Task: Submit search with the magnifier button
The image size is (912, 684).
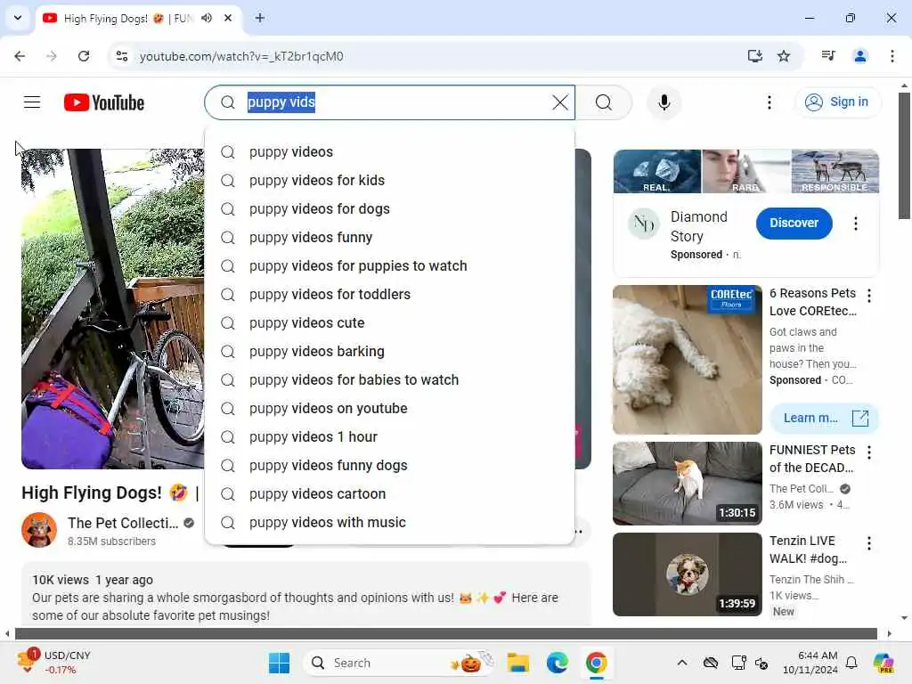Action: 604,102
